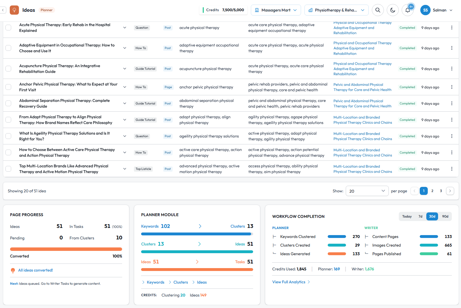Open the Massagers Mart site dropdown

[276, 10]
